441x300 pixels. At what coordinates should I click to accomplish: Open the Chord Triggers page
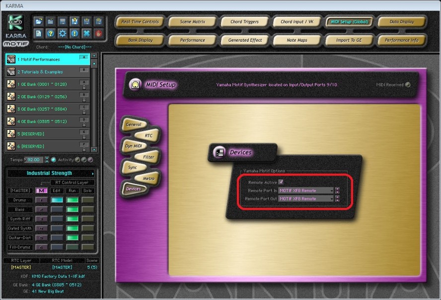(244, 22)
